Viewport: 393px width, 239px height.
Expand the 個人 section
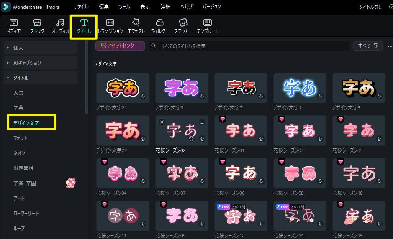41,48
